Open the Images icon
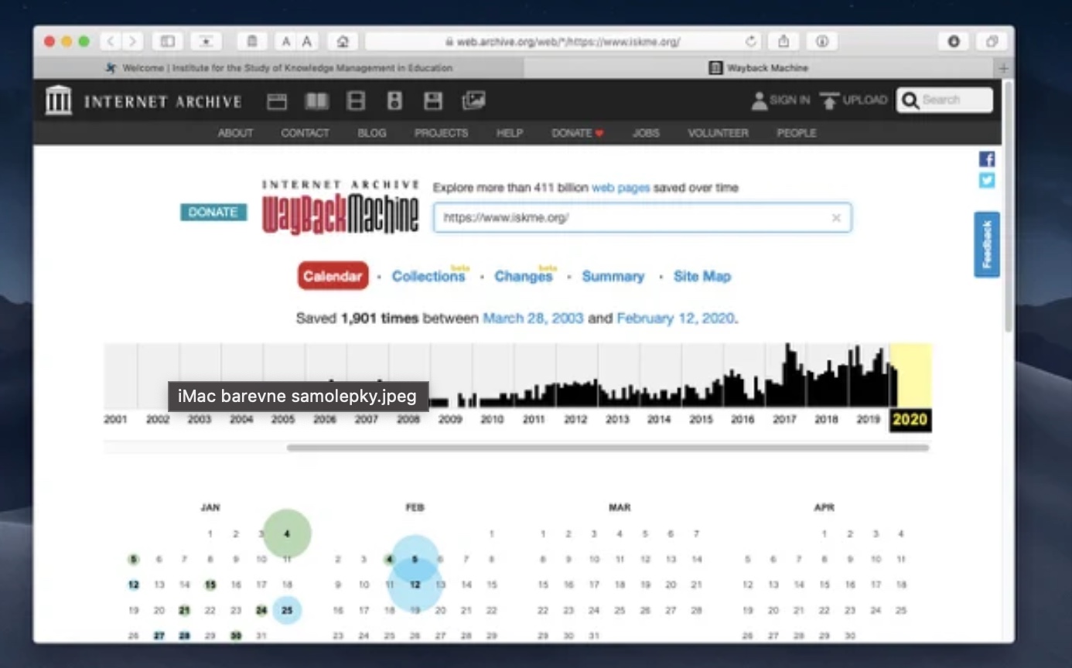The image size is (1072, 668). pos(473,101)
